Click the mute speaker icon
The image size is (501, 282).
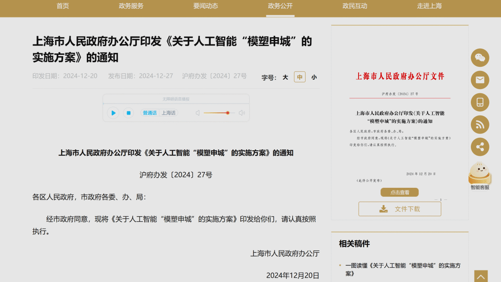coord(198,113)
